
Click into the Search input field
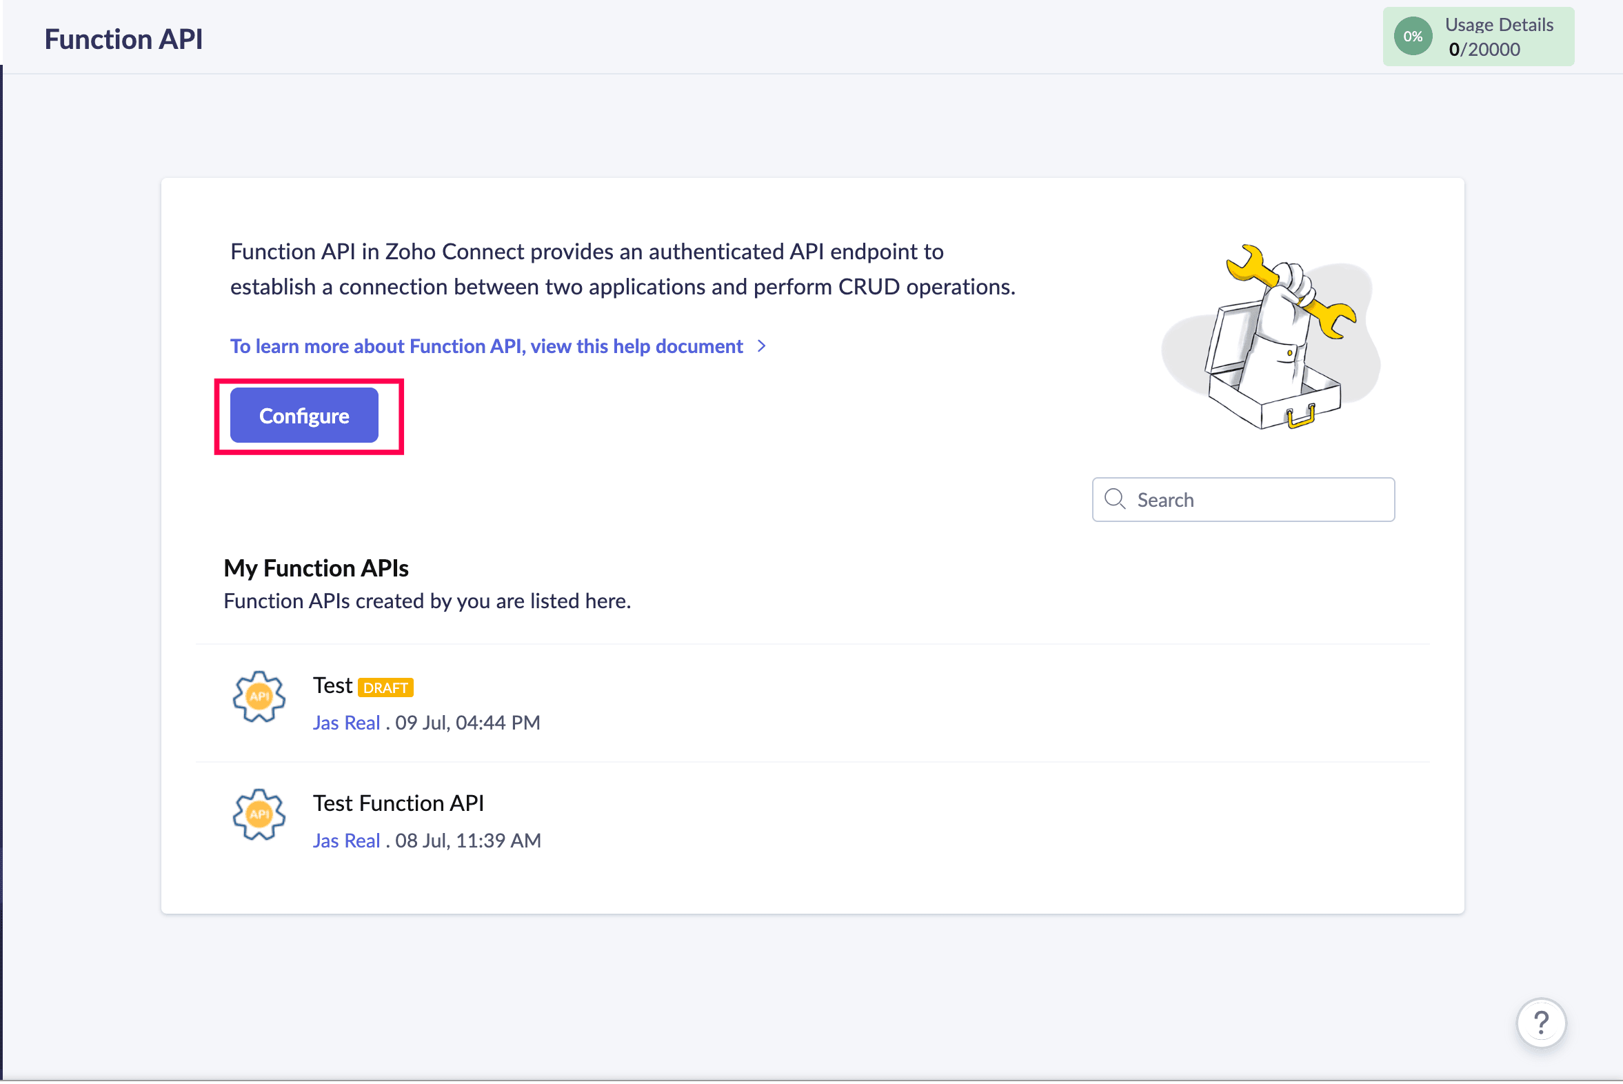click(x=1243, y=499)
